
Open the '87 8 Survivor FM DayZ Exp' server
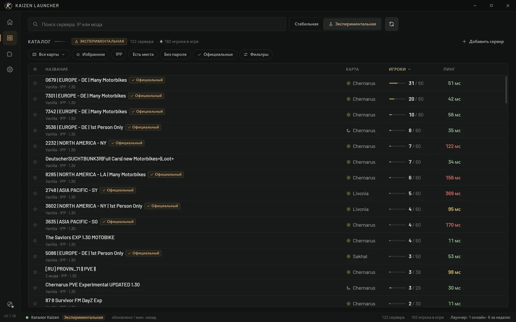coord(267,302)
